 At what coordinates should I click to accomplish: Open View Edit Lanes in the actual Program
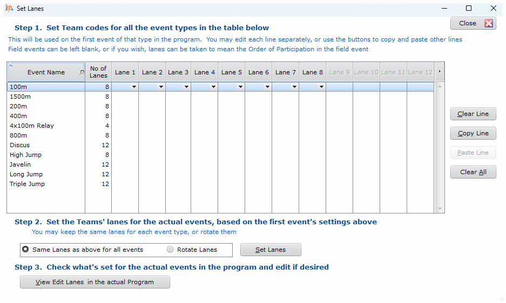95,282
